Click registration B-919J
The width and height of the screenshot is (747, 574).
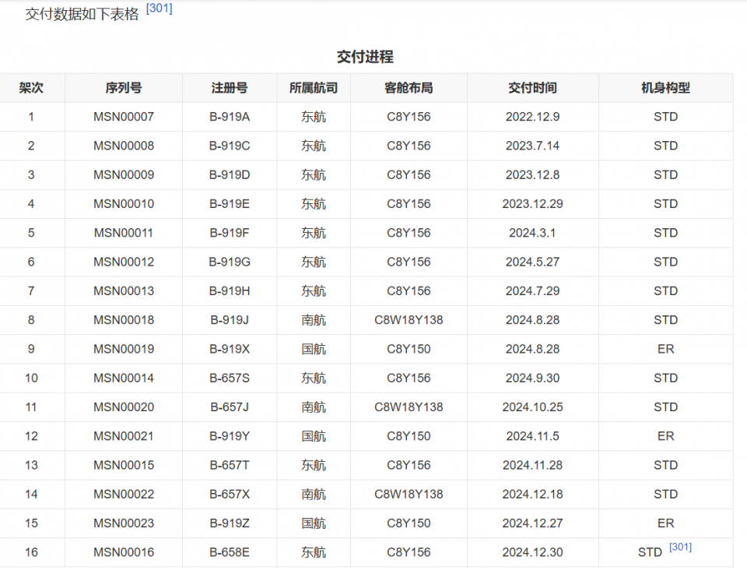coord(230,320)
